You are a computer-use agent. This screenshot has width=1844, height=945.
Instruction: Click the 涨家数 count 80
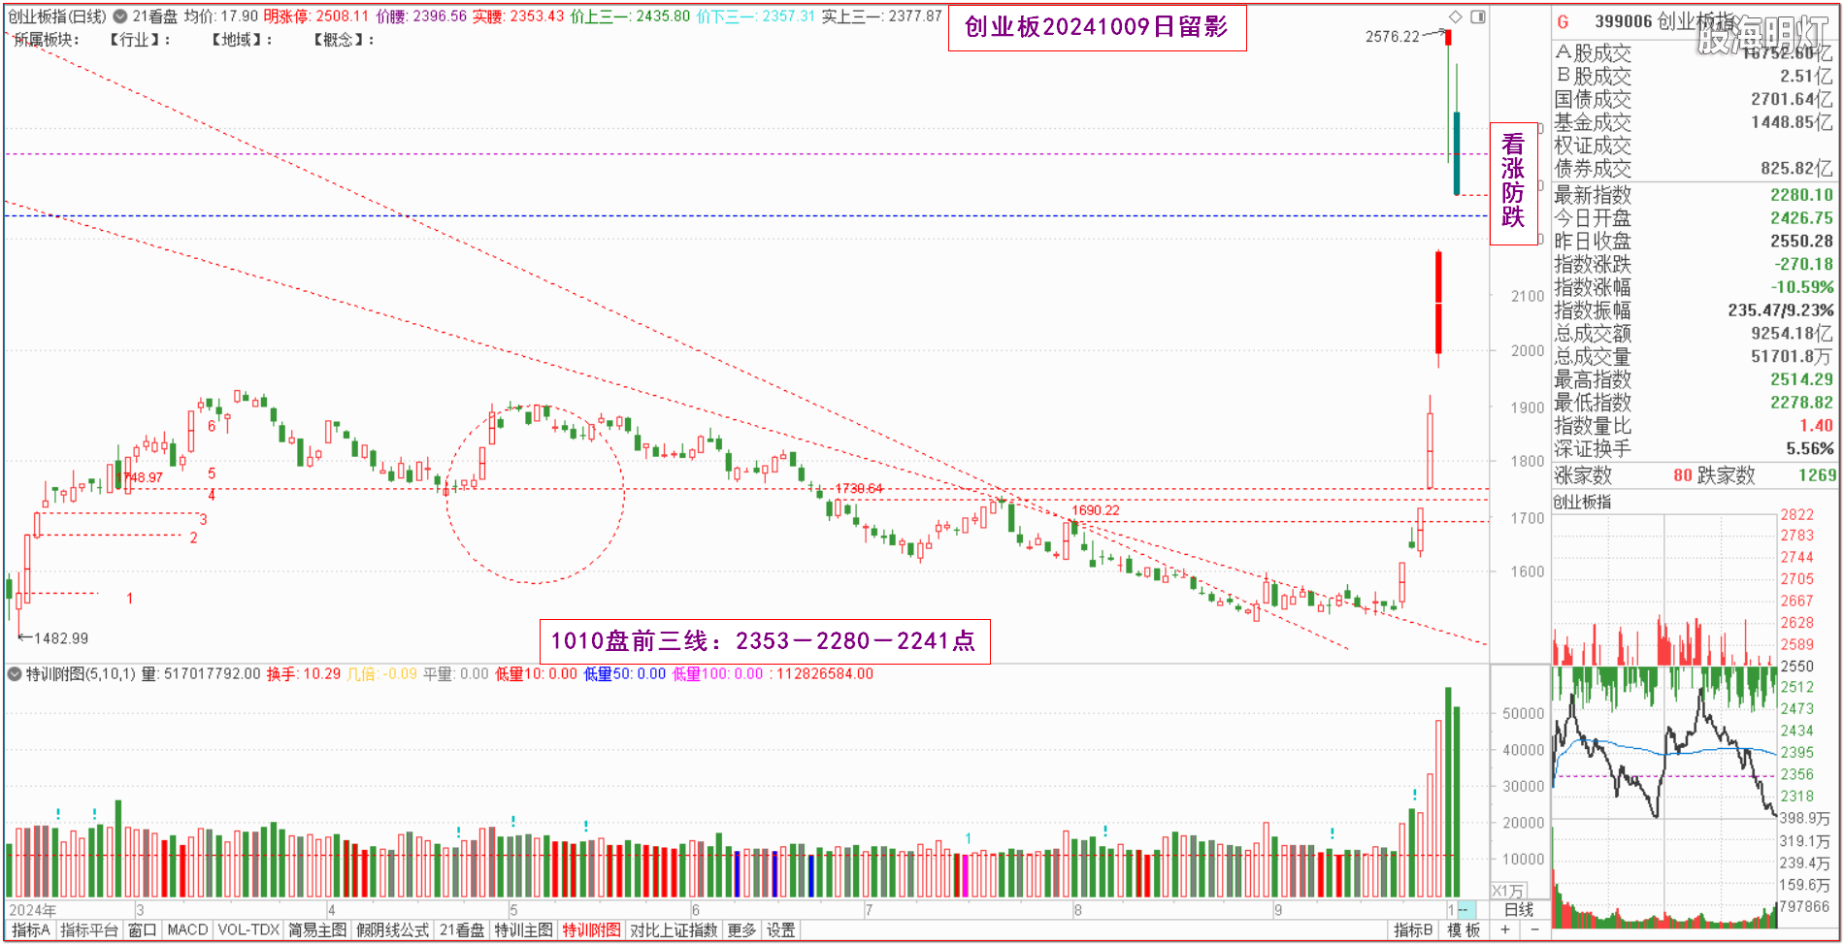point(1683,475)
